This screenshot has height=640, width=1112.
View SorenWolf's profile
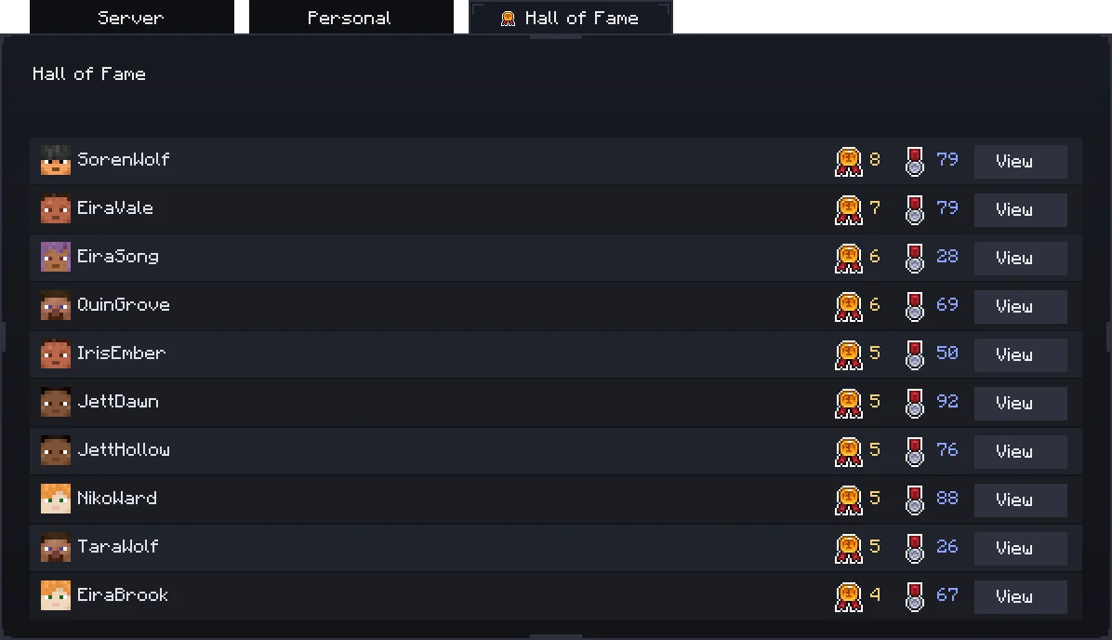tap(1020, 161)
